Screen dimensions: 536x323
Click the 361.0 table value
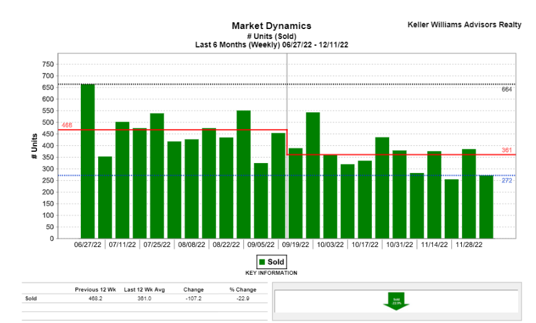(x=144, y=298)
